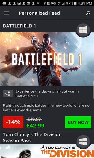Tap the Bluetooth status icon

[45, 3]
